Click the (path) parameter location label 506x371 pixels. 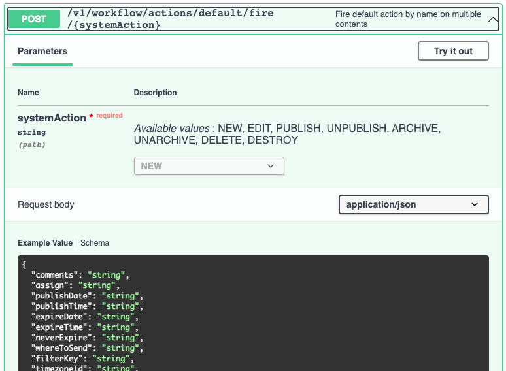(32, 144)
